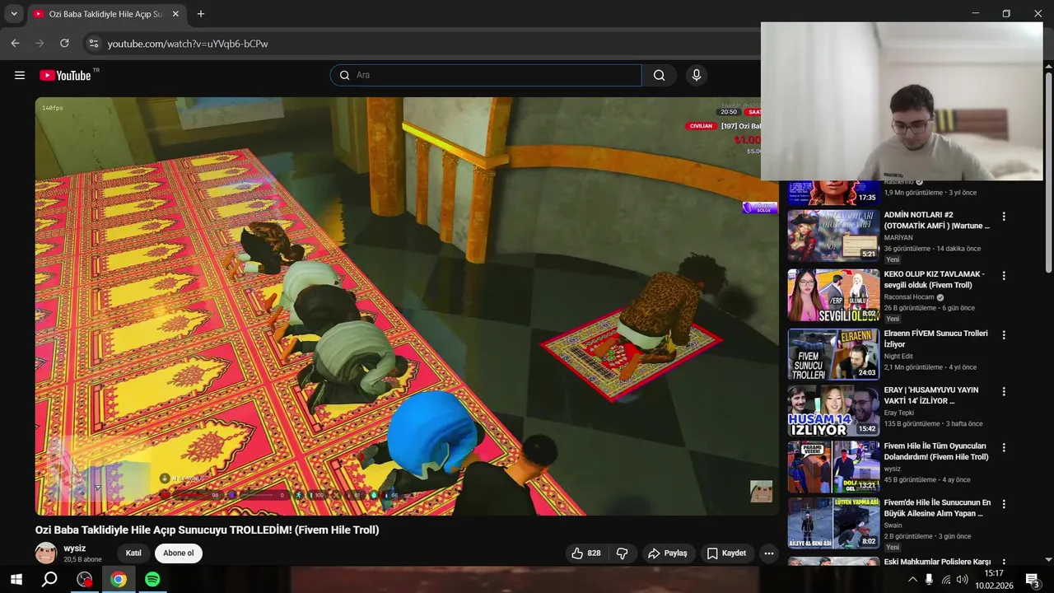Viewport: 1054px width, 593px height.
Task: Go back with the browser back arrow
Action: pyautogui.click(x=15, y=44)
